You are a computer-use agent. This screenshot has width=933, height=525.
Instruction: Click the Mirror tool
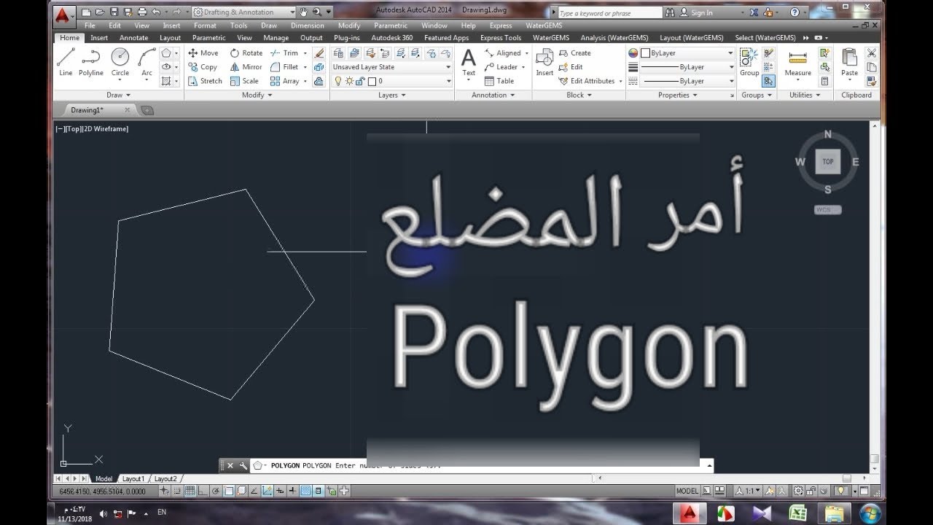(x=246, y=67)
